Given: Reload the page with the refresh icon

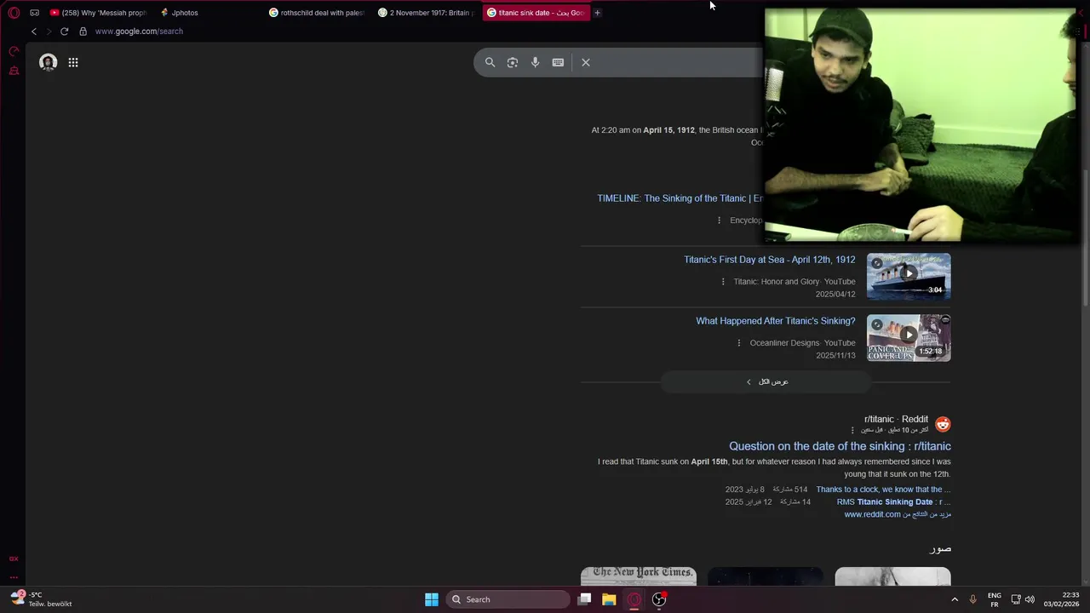Looking at the screenshot, I should [x=64, y=32].
